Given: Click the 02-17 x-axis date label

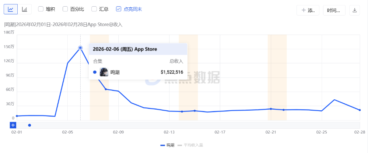Looking at the screenshot, I should point(220,132).
